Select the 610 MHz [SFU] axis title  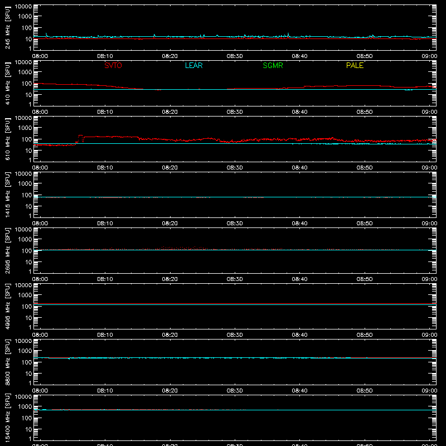point(7,139)
